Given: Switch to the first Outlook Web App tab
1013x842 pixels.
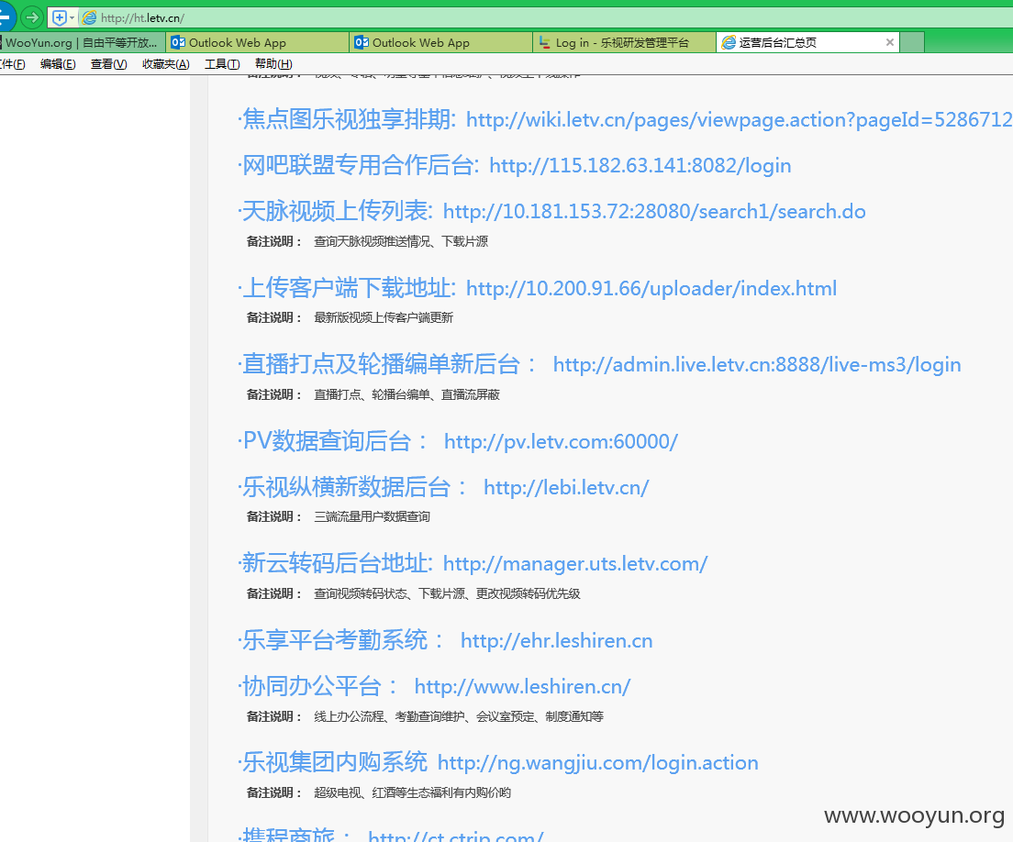Looking at the screenshot, I should click(x=257, y=42).
